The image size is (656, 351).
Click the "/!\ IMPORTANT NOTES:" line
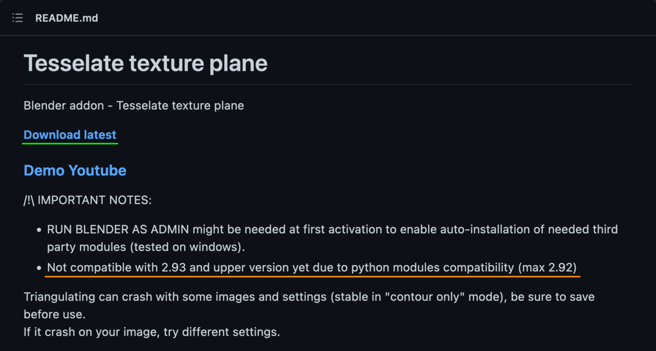pyautogui.click(x=87, y=200)
